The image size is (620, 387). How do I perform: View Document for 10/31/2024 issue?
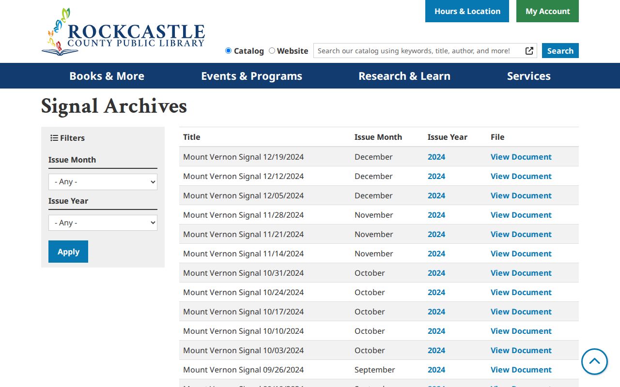point(521,273)
